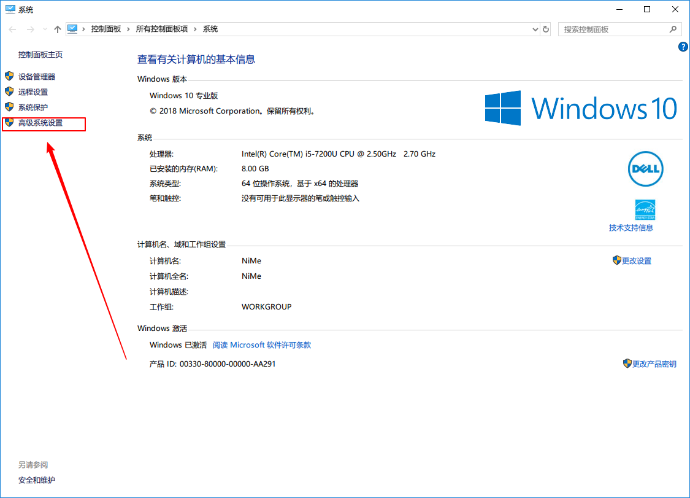Focus the 搜索控制面板 search field

613,29
